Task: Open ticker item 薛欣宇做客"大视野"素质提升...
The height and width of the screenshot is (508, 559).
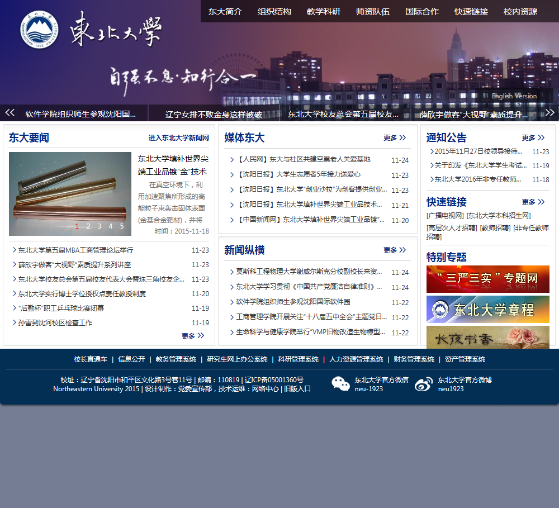Action: click(x=473, y=115)
